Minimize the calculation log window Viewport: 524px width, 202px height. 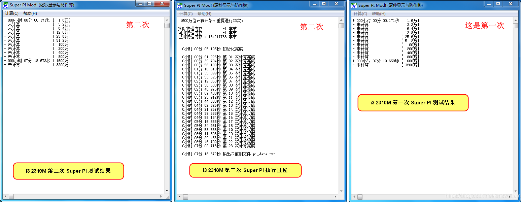(315, 3)
